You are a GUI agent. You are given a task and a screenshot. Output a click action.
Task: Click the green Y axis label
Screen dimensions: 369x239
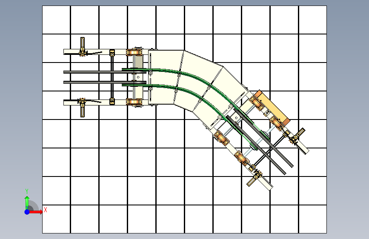tap(27, 191)
